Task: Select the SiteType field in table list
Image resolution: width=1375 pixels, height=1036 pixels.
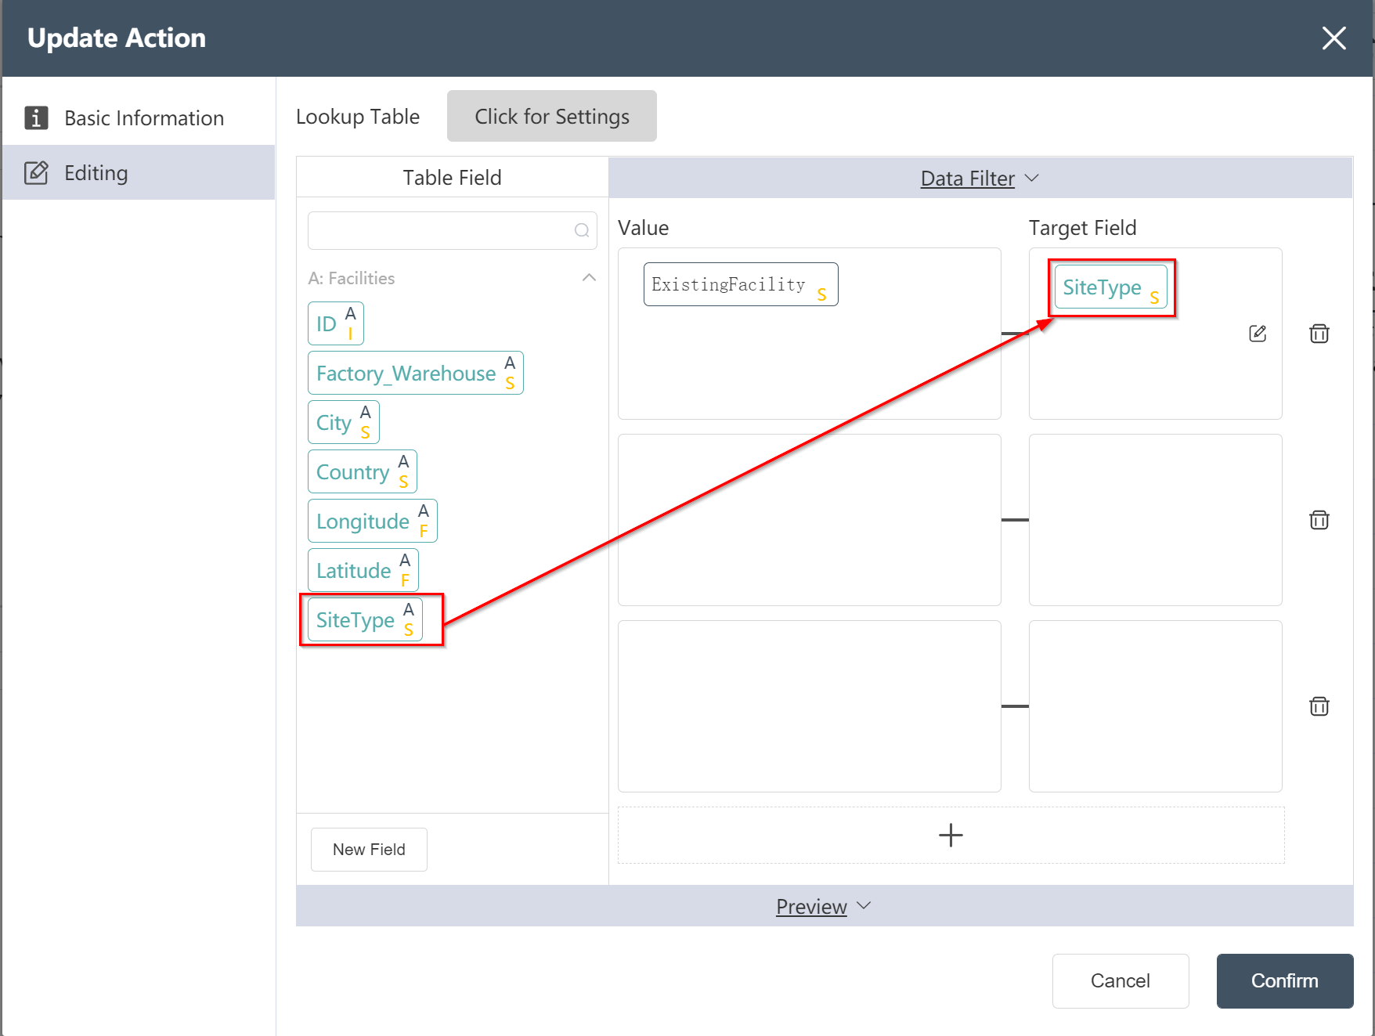Action: [365, 619]
